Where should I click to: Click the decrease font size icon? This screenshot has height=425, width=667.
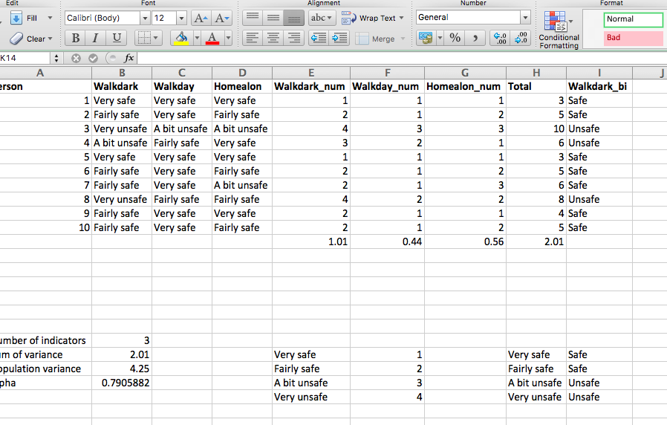click(222, 18)
